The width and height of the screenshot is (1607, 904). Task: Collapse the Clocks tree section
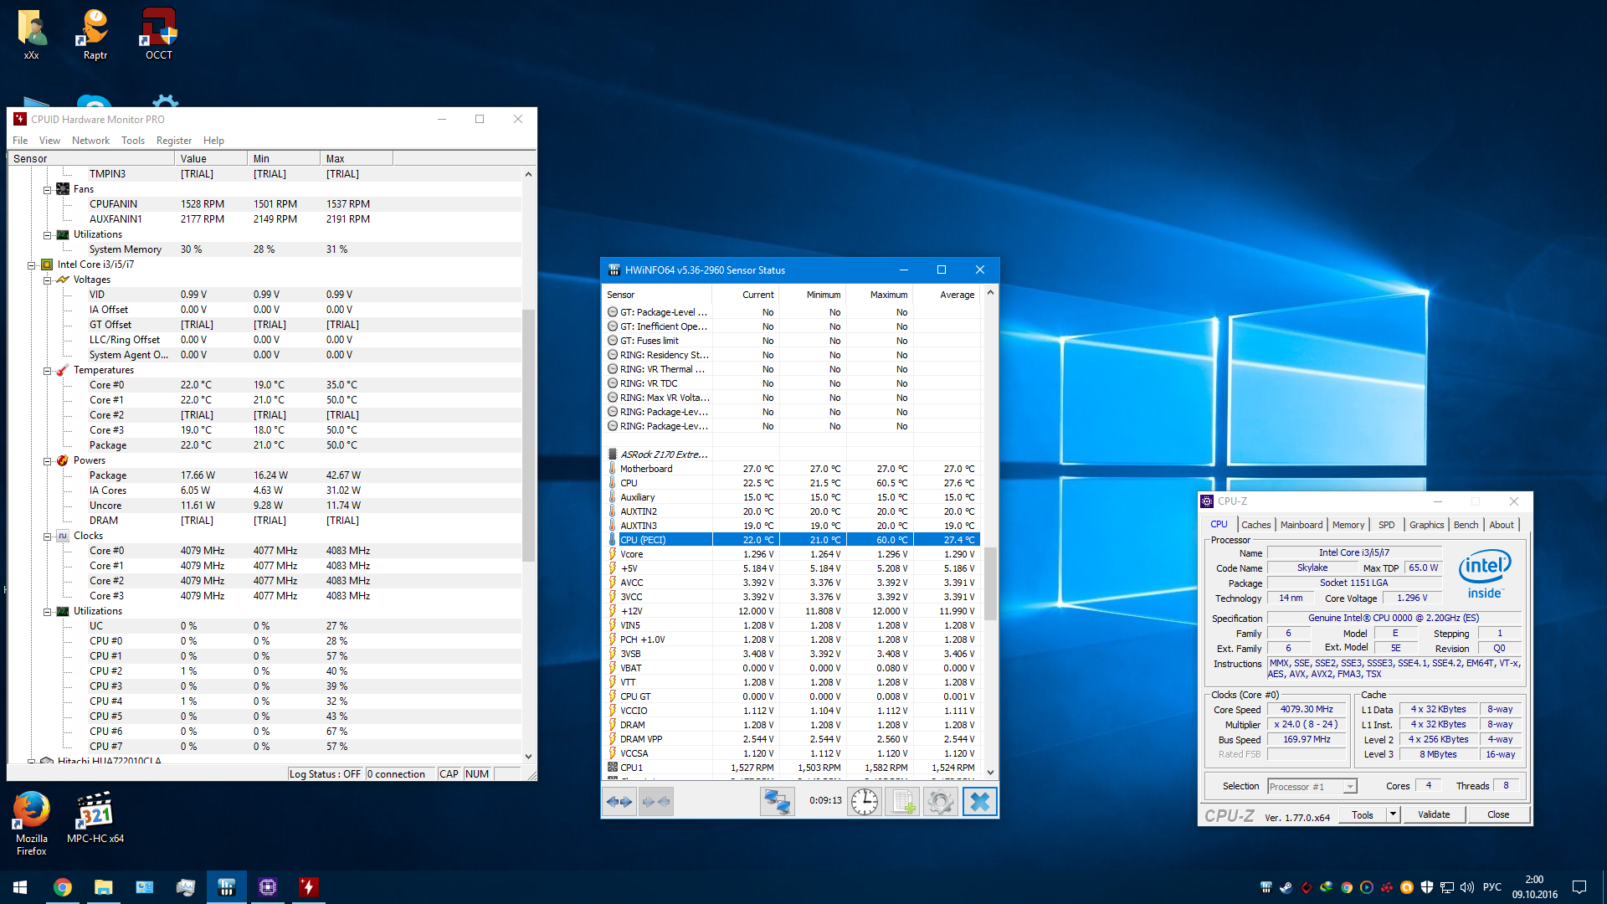(48, 537)
